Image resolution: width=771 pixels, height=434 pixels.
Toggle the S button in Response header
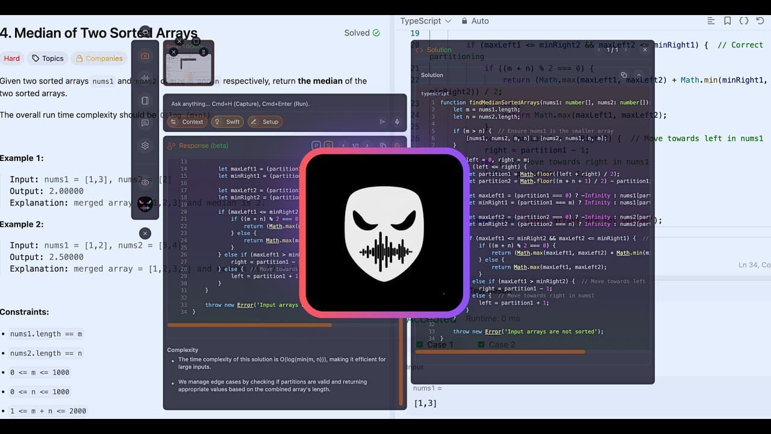point(328,145)
